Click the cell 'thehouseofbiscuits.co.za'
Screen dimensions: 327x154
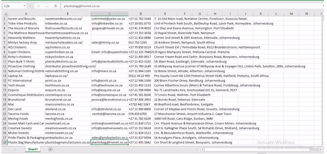click(x=67, y=28)
